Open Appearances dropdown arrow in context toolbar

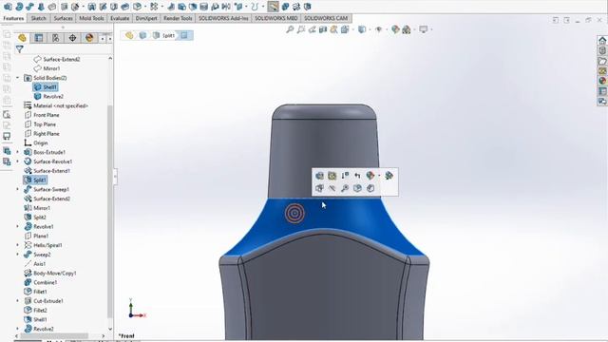[x=379, y=176]
